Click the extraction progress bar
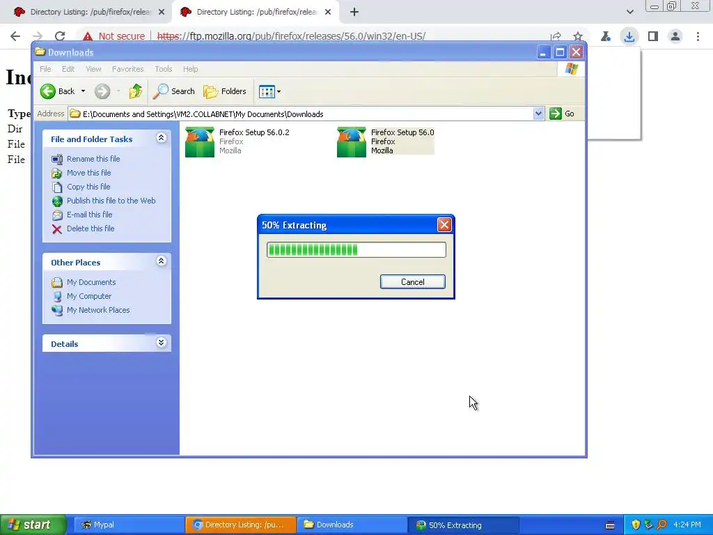 click(x=356, y=250)
